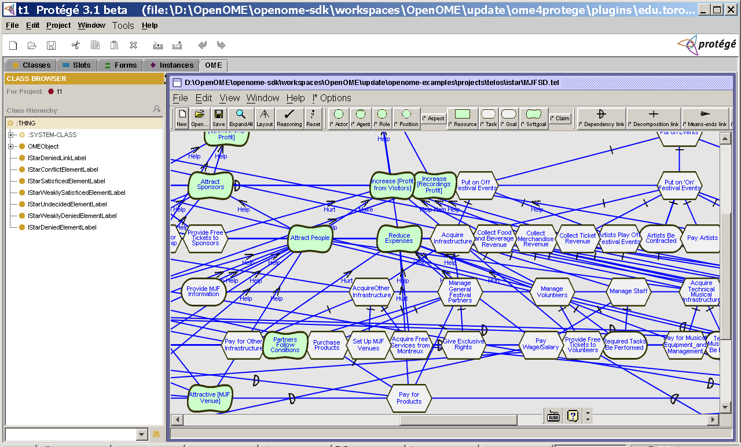Select the i* Agent tool
Screen dimensions: 741x447
point(361,118)
